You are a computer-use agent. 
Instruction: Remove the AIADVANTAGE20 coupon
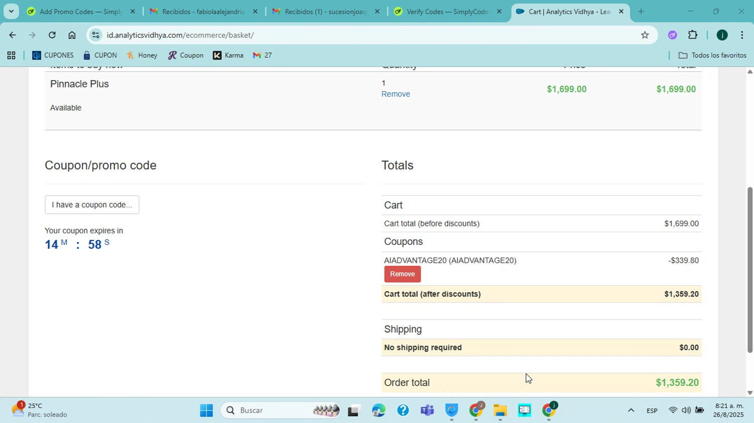coord(402,274)
